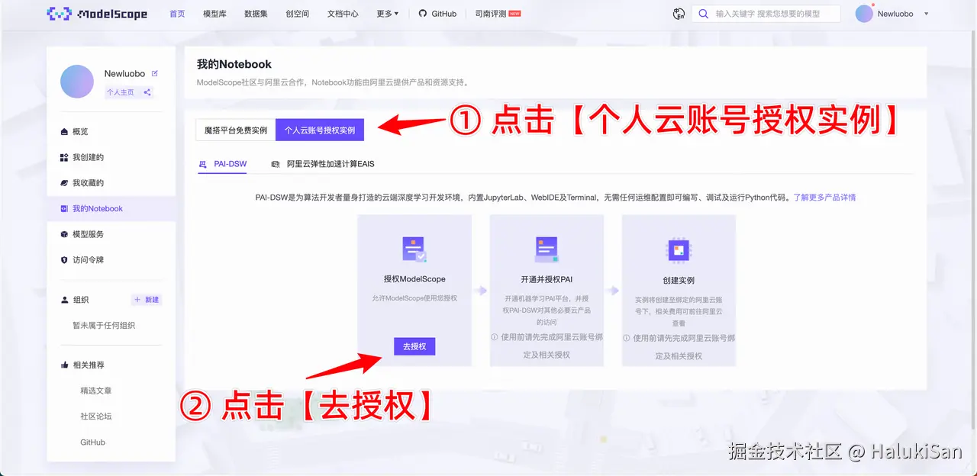Open the Newluobo avatar in top bar

(864, 14)
